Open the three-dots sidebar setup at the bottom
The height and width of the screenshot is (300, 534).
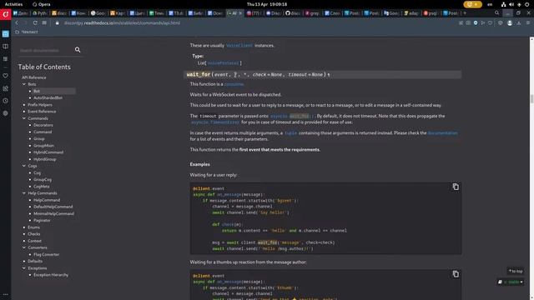pos(6,294)
